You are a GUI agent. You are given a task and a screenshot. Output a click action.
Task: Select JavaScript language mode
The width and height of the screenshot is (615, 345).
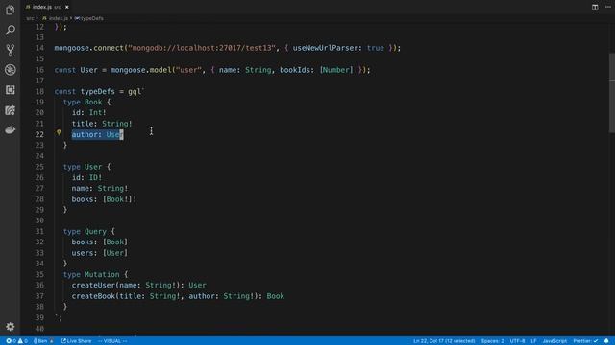(x=554, y=341)
